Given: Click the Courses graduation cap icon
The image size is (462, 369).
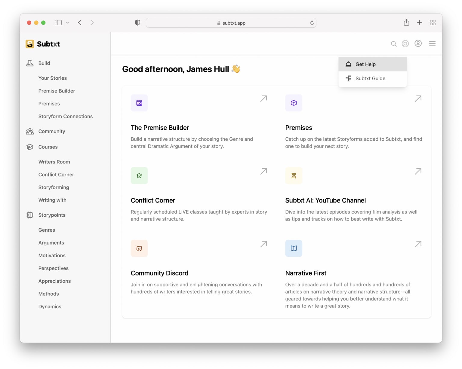Looking at the screenshot, I should click(30, 147).
